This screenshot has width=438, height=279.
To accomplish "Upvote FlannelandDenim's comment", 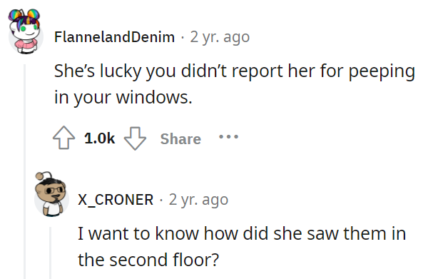I will pyautogui.click(x=63, y=138).
